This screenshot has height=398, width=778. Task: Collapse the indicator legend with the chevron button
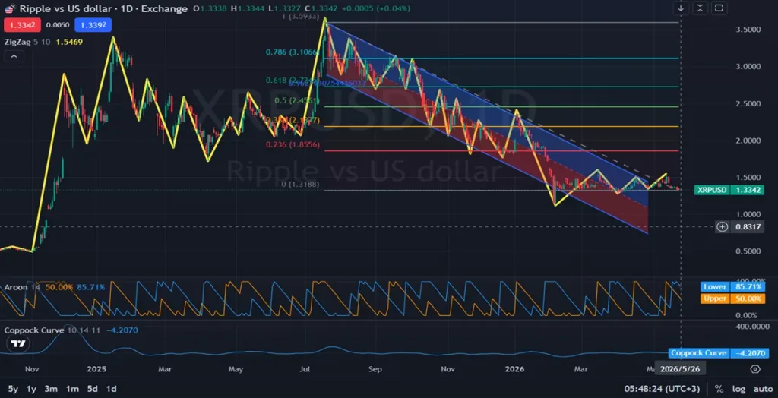click(x=14, y=56)
